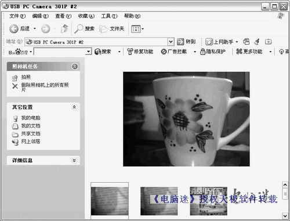
Task: Select the first photo thumbnail
Action: (110, 201)
